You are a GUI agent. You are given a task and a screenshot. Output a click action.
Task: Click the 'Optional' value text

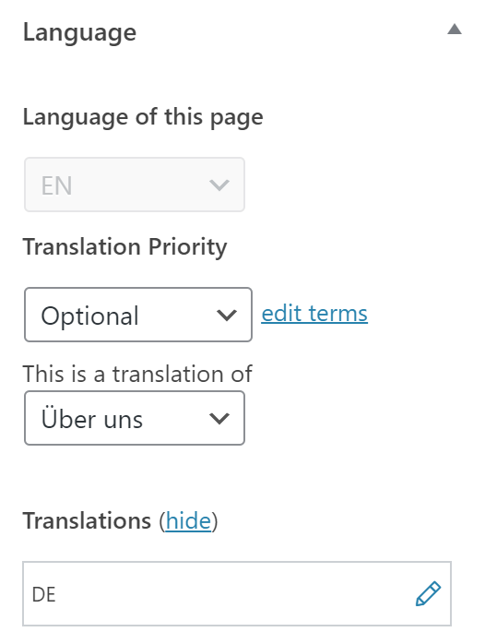tap(89, 316)
